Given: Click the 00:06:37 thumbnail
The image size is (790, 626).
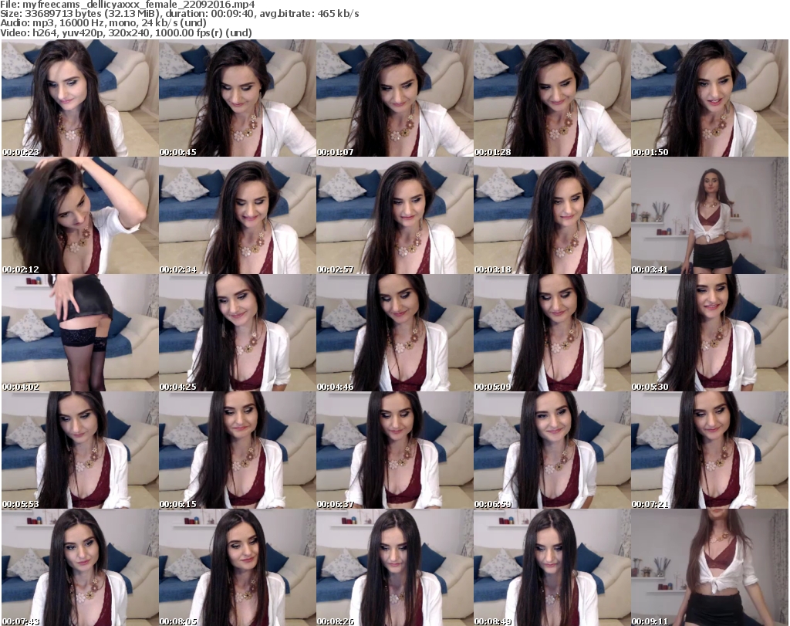Looking at the screenshot, I should pos(394,450).
